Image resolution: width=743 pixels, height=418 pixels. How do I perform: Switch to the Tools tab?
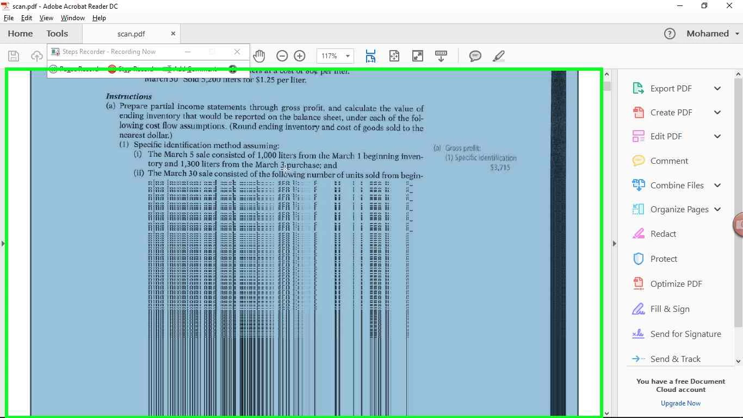(57, 33)
